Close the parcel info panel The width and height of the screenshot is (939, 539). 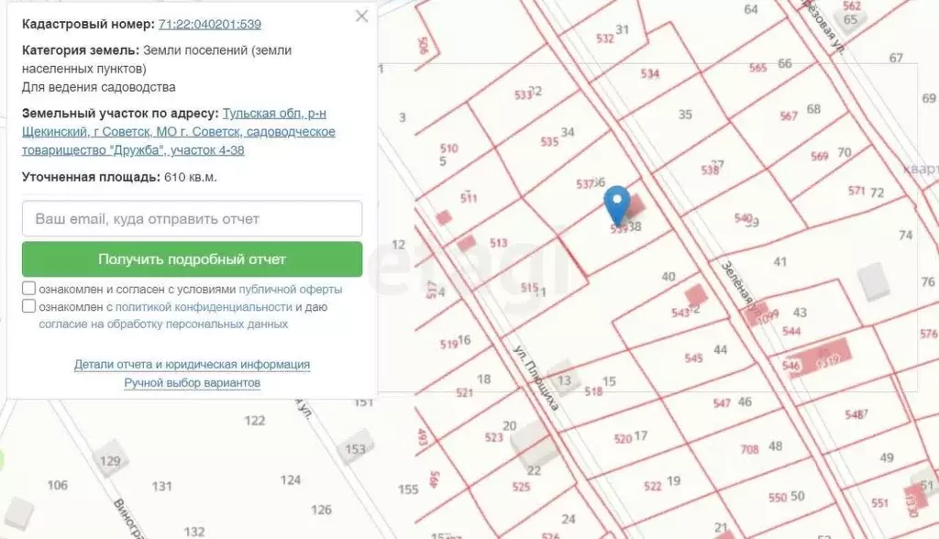tap(362, 16)
